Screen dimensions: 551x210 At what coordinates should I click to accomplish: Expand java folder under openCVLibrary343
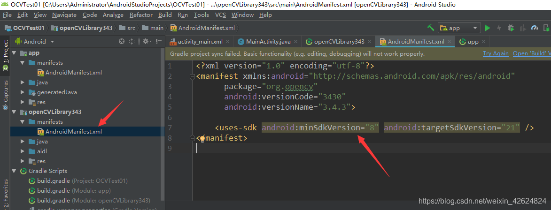(x=23, y=141)
